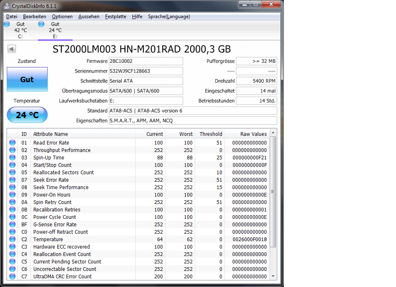
Task: Click the Schnittstelle field Serial ATA
Action: click(146, 81)
